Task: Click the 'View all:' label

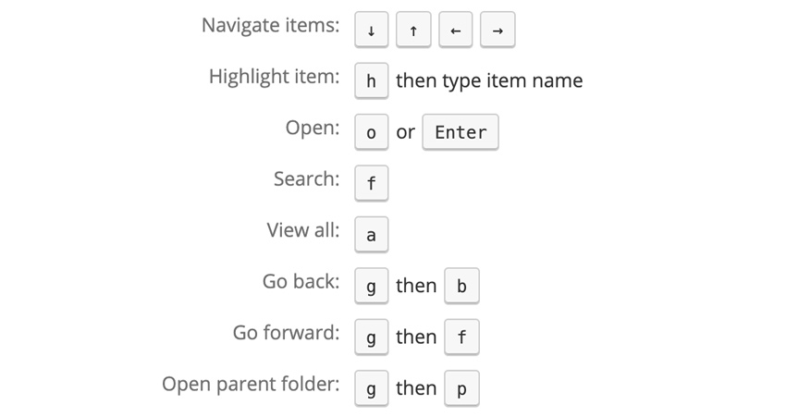Action: [x=303, y=230]
